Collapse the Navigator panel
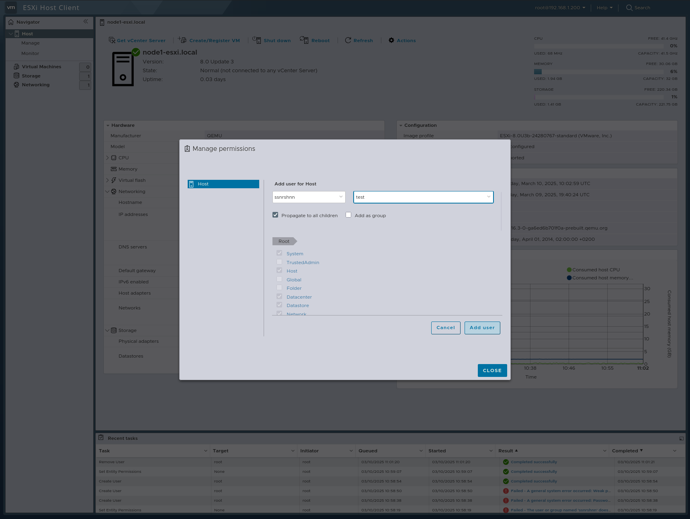This screenshot has width=690, height=519. tap(86, 22)
